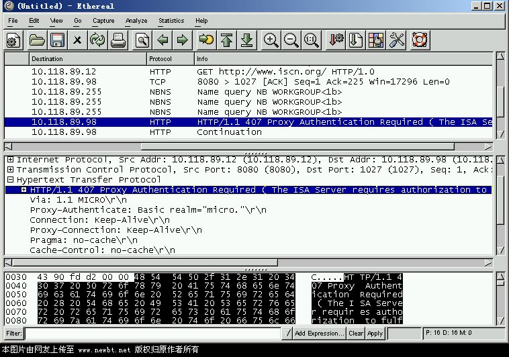Expand the Internet Protocol tree node
This screenshot has width=509, height=357.
[x=10, y=160]
